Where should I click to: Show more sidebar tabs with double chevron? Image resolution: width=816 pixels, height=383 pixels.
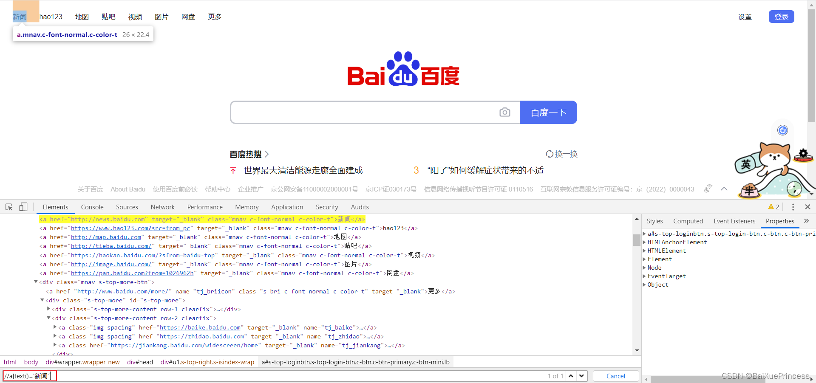click(x=806, y=221)
